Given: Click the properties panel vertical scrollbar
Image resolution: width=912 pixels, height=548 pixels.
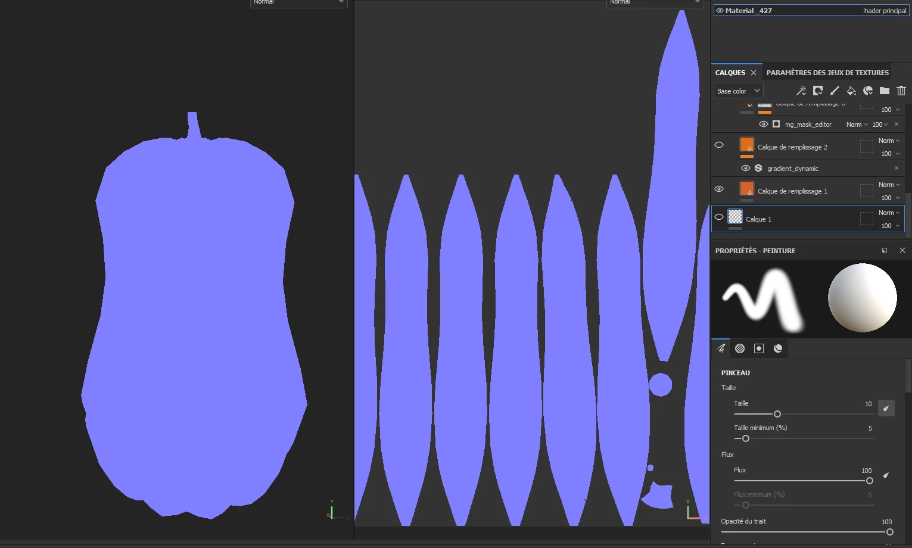Looking at the screenshot, I should click(908, 376).
